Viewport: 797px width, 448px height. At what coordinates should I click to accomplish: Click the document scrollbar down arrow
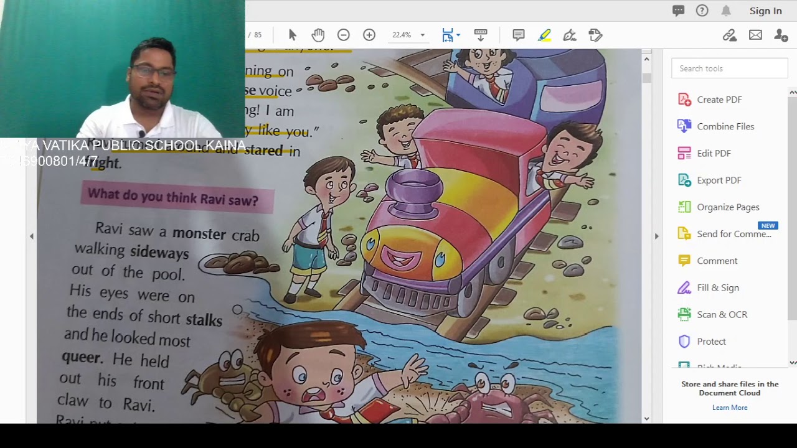pyautogui.click(x=646, y=419)
